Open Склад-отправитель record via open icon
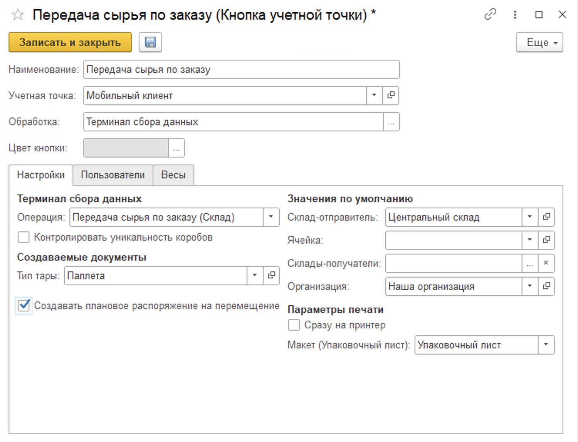The height and width of the screenshot is (442, 578). [x=546, y=217]
